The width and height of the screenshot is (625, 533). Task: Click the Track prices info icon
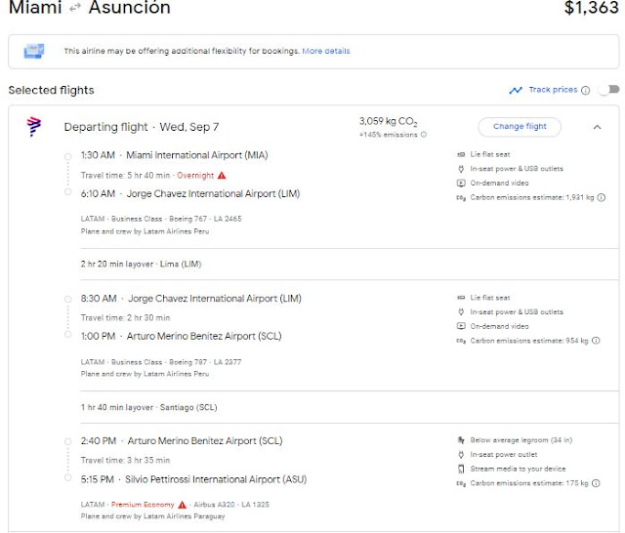point(586,91)
